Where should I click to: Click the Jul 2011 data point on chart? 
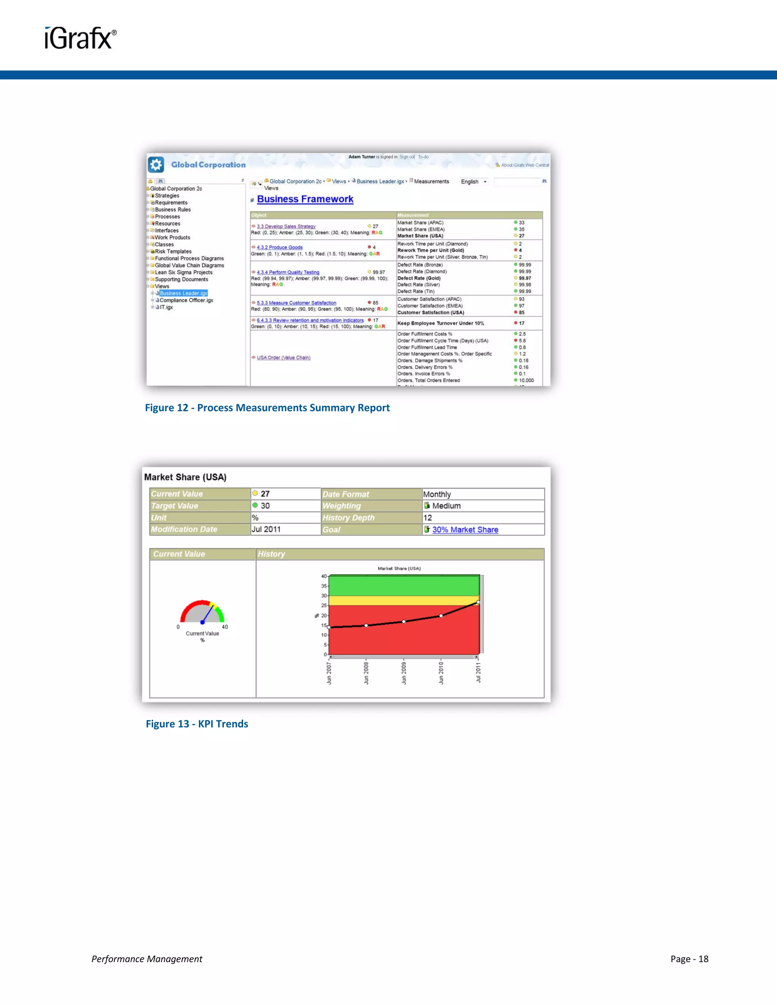point(478,602)
